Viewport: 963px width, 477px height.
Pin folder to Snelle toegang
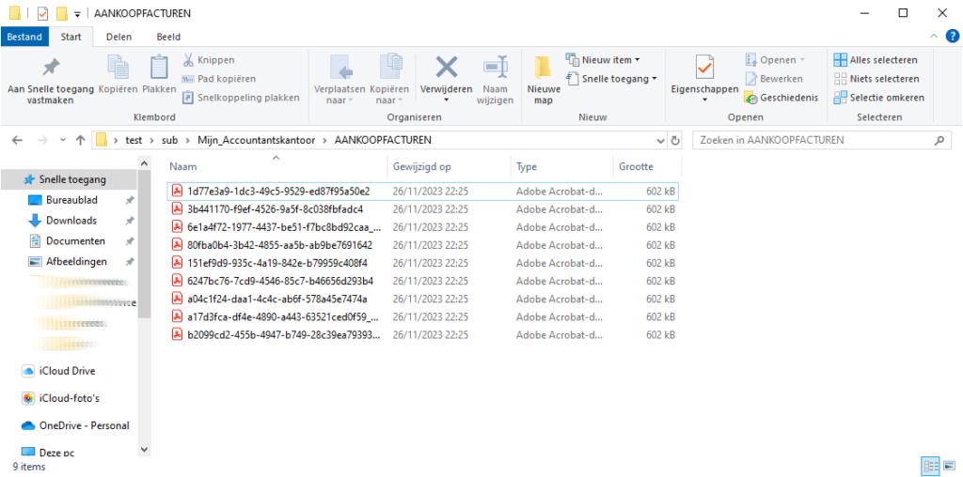(x=51, y=82)
